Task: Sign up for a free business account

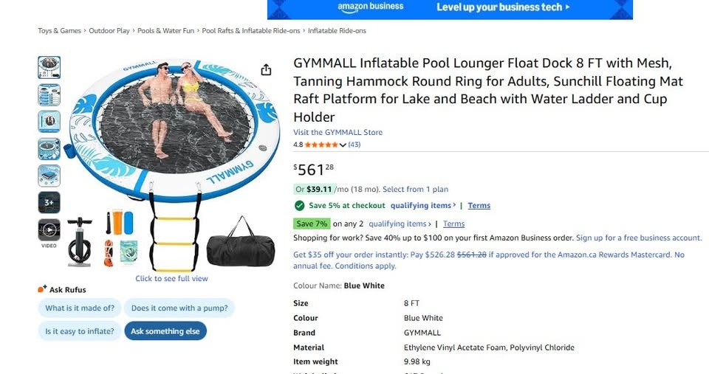Action: (639, 238)
